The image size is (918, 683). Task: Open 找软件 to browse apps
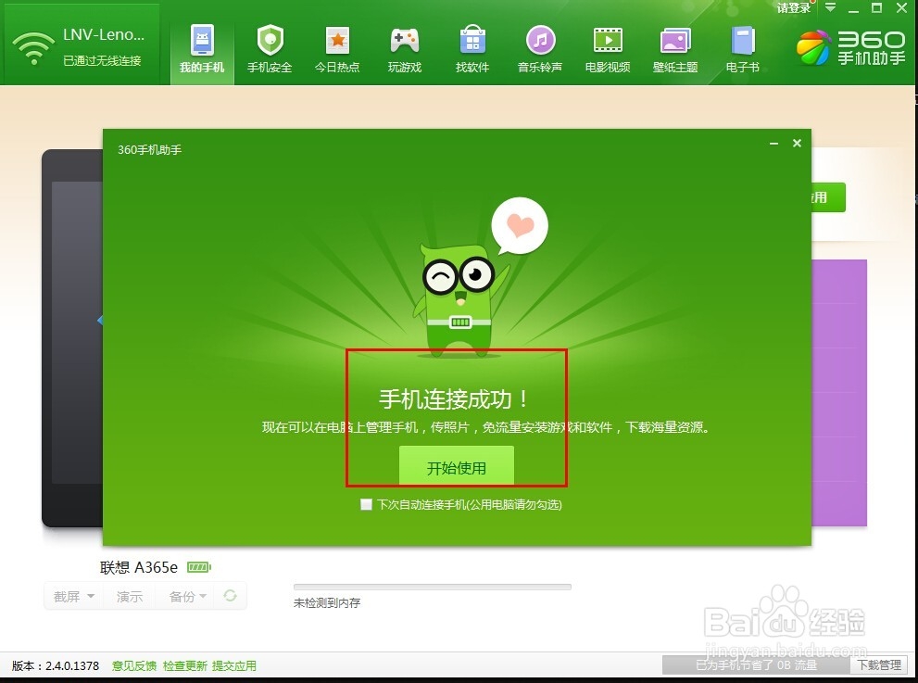(x=472, y=48)
